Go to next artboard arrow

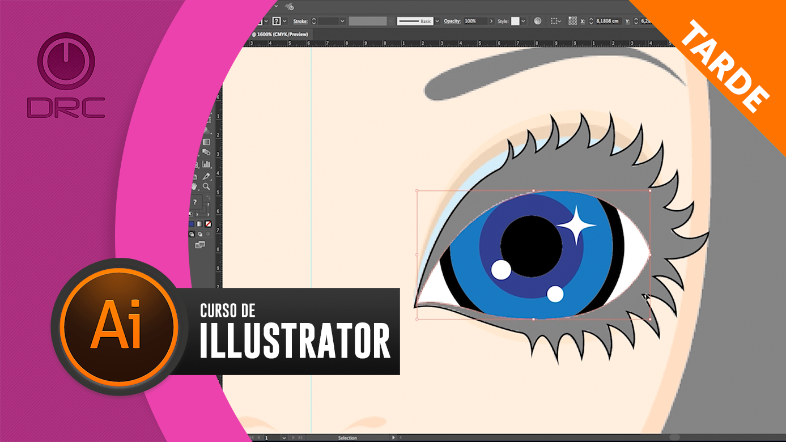(x=293, y=437)
